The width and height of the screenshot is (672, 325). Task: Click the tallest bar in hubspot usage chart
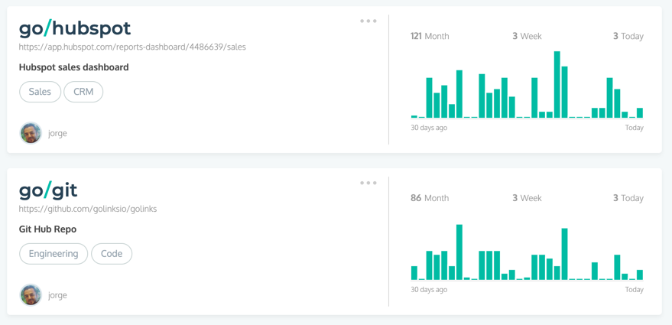[557, 84]
